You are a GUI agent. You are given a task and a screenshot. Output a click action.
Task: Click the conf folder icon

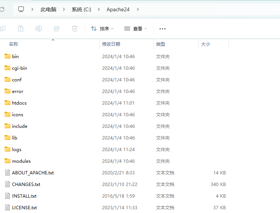pos(8,79)
